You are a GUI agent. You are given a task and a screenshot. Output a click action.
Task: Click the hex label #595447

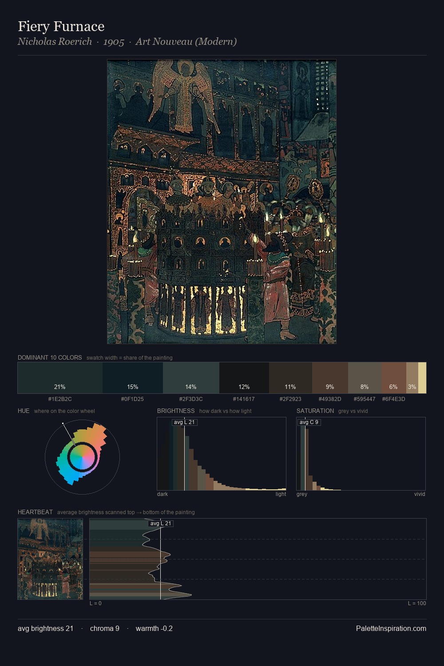coord(365,399)
